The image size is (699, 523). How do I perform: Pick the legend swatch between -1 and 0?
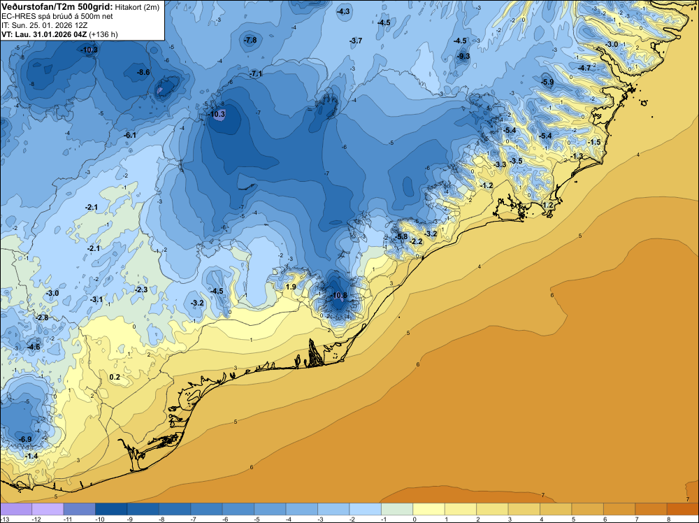pos(397,509)
